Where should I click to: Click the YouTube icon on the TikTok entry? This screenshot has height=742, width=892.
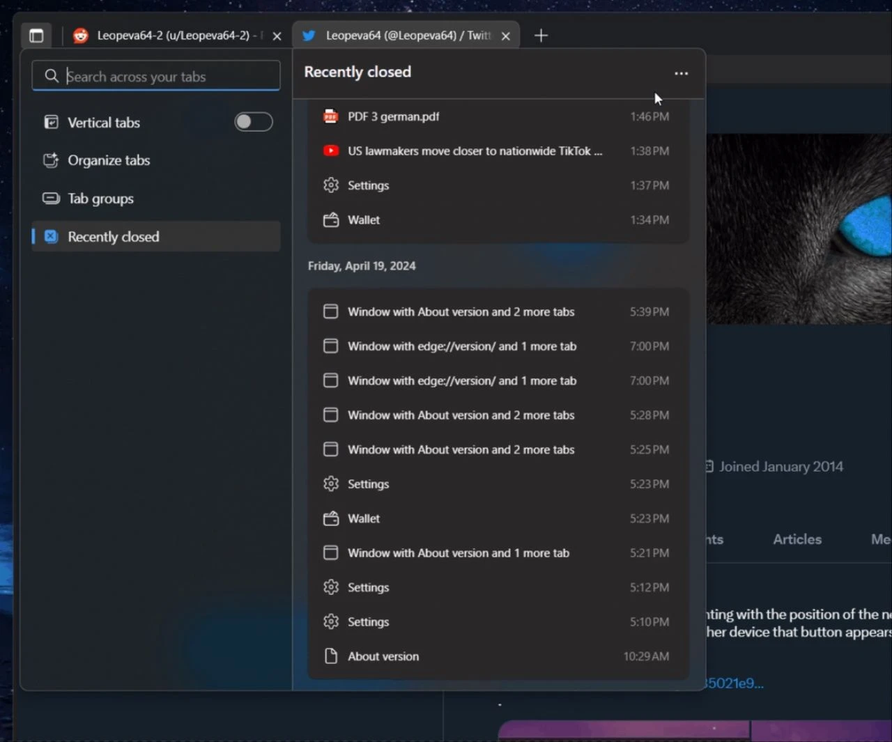[330, 150]
